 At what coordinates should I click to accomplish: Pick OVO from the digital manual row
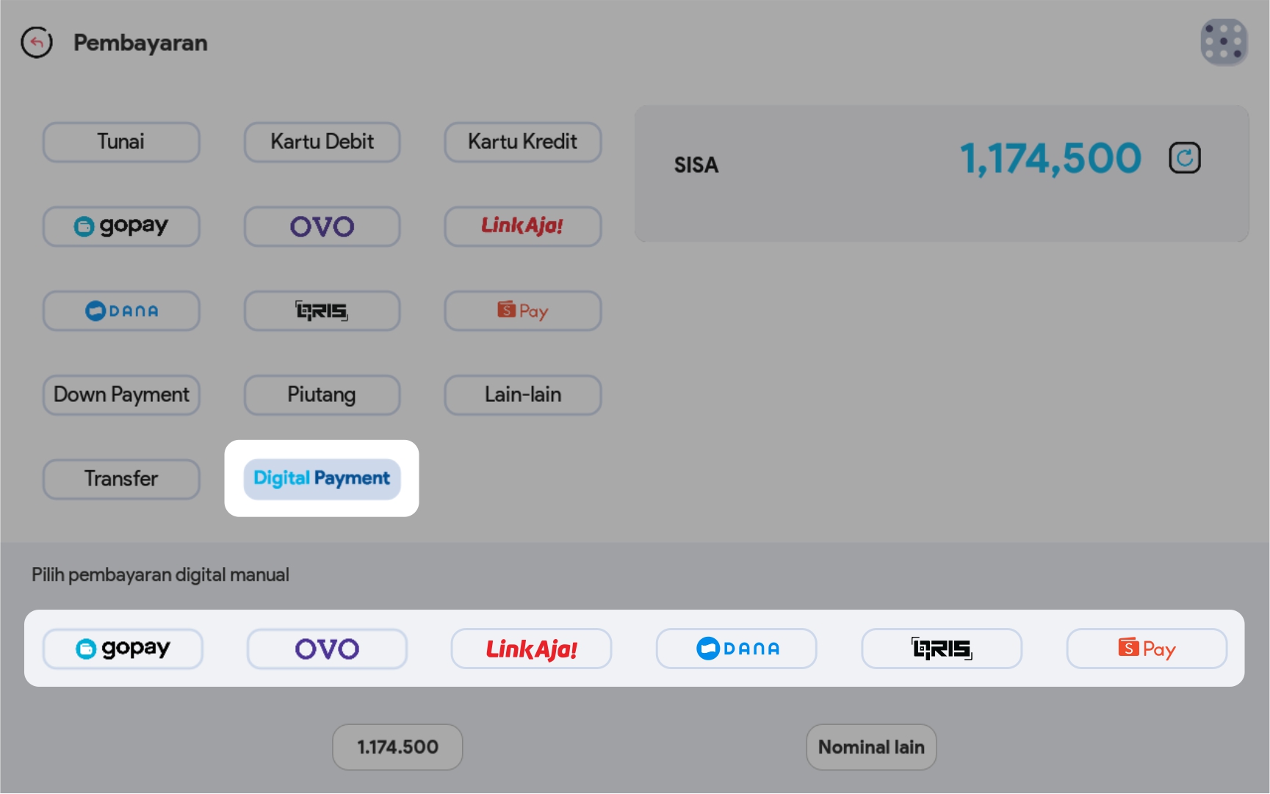[x=327, y=649]
